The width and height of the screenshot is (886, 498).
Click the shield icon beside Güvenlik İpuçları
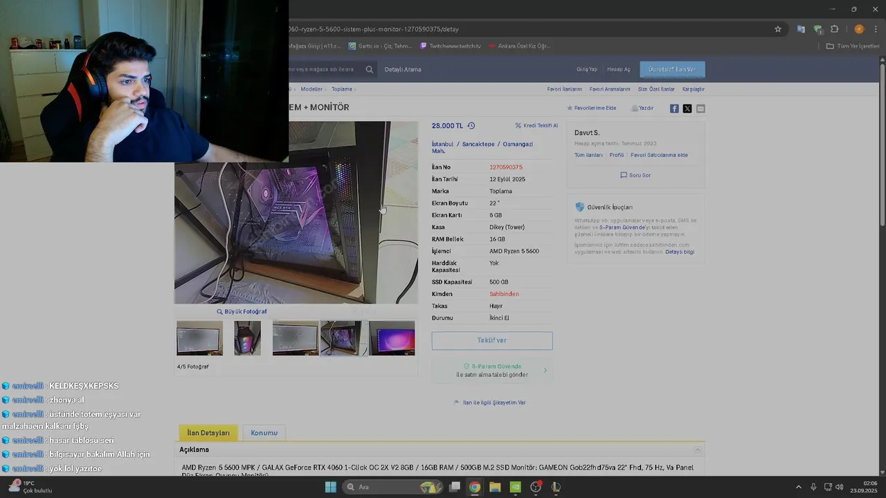580,207
